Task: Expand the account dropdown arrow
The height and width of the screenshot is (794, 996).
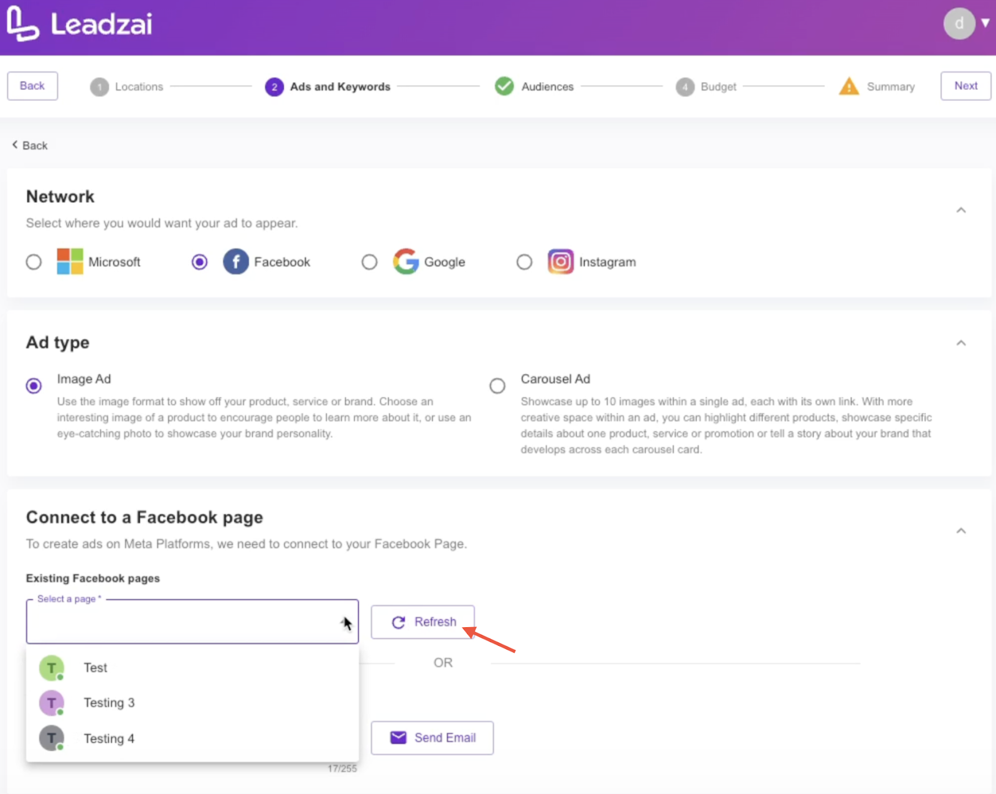Action: click(x=985, y=23)
